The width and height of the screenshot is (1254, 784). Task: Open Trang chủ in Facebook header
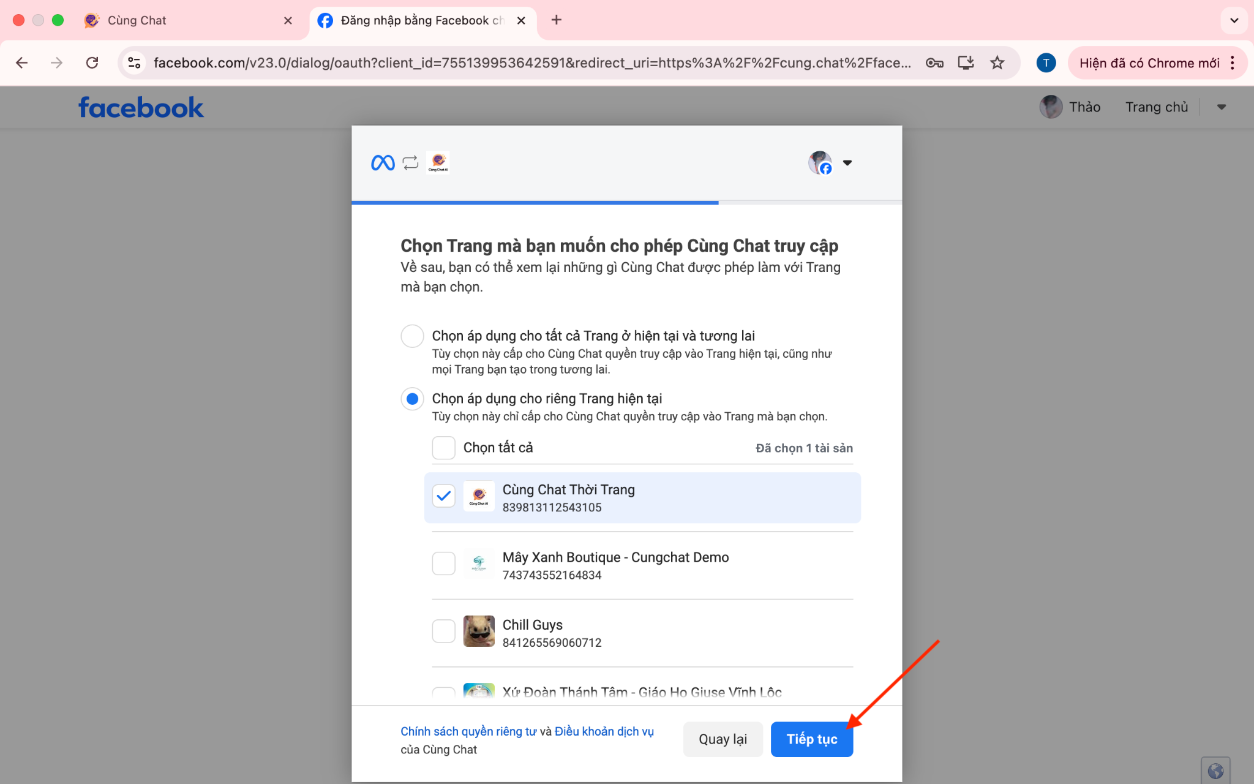tap(1156, 107)
